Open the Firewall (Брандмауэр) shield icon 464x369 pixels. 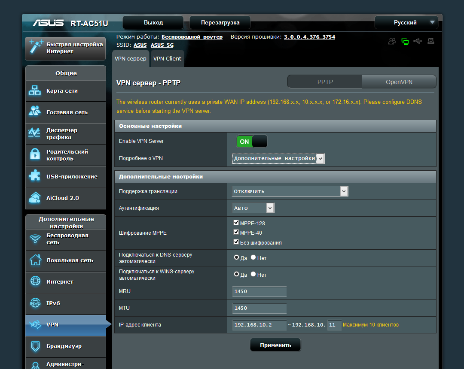click(35, 346)
